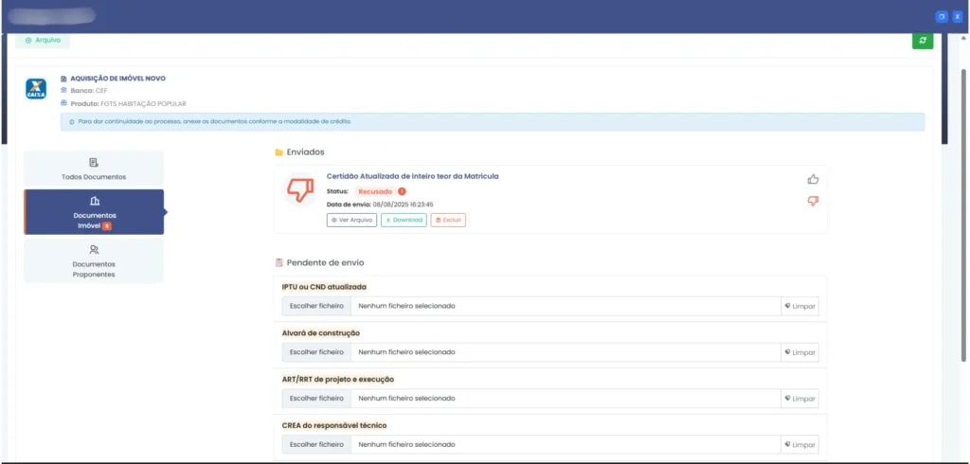The width and height of the screenshot is (970, 464).
Task: Open the Todos Documentos tab
Action: pos(93,169)
